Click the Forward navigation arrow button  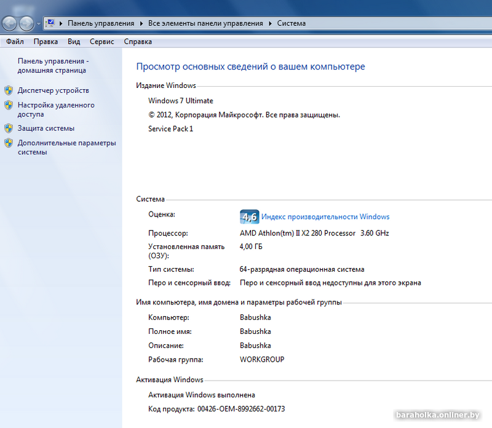26,23
